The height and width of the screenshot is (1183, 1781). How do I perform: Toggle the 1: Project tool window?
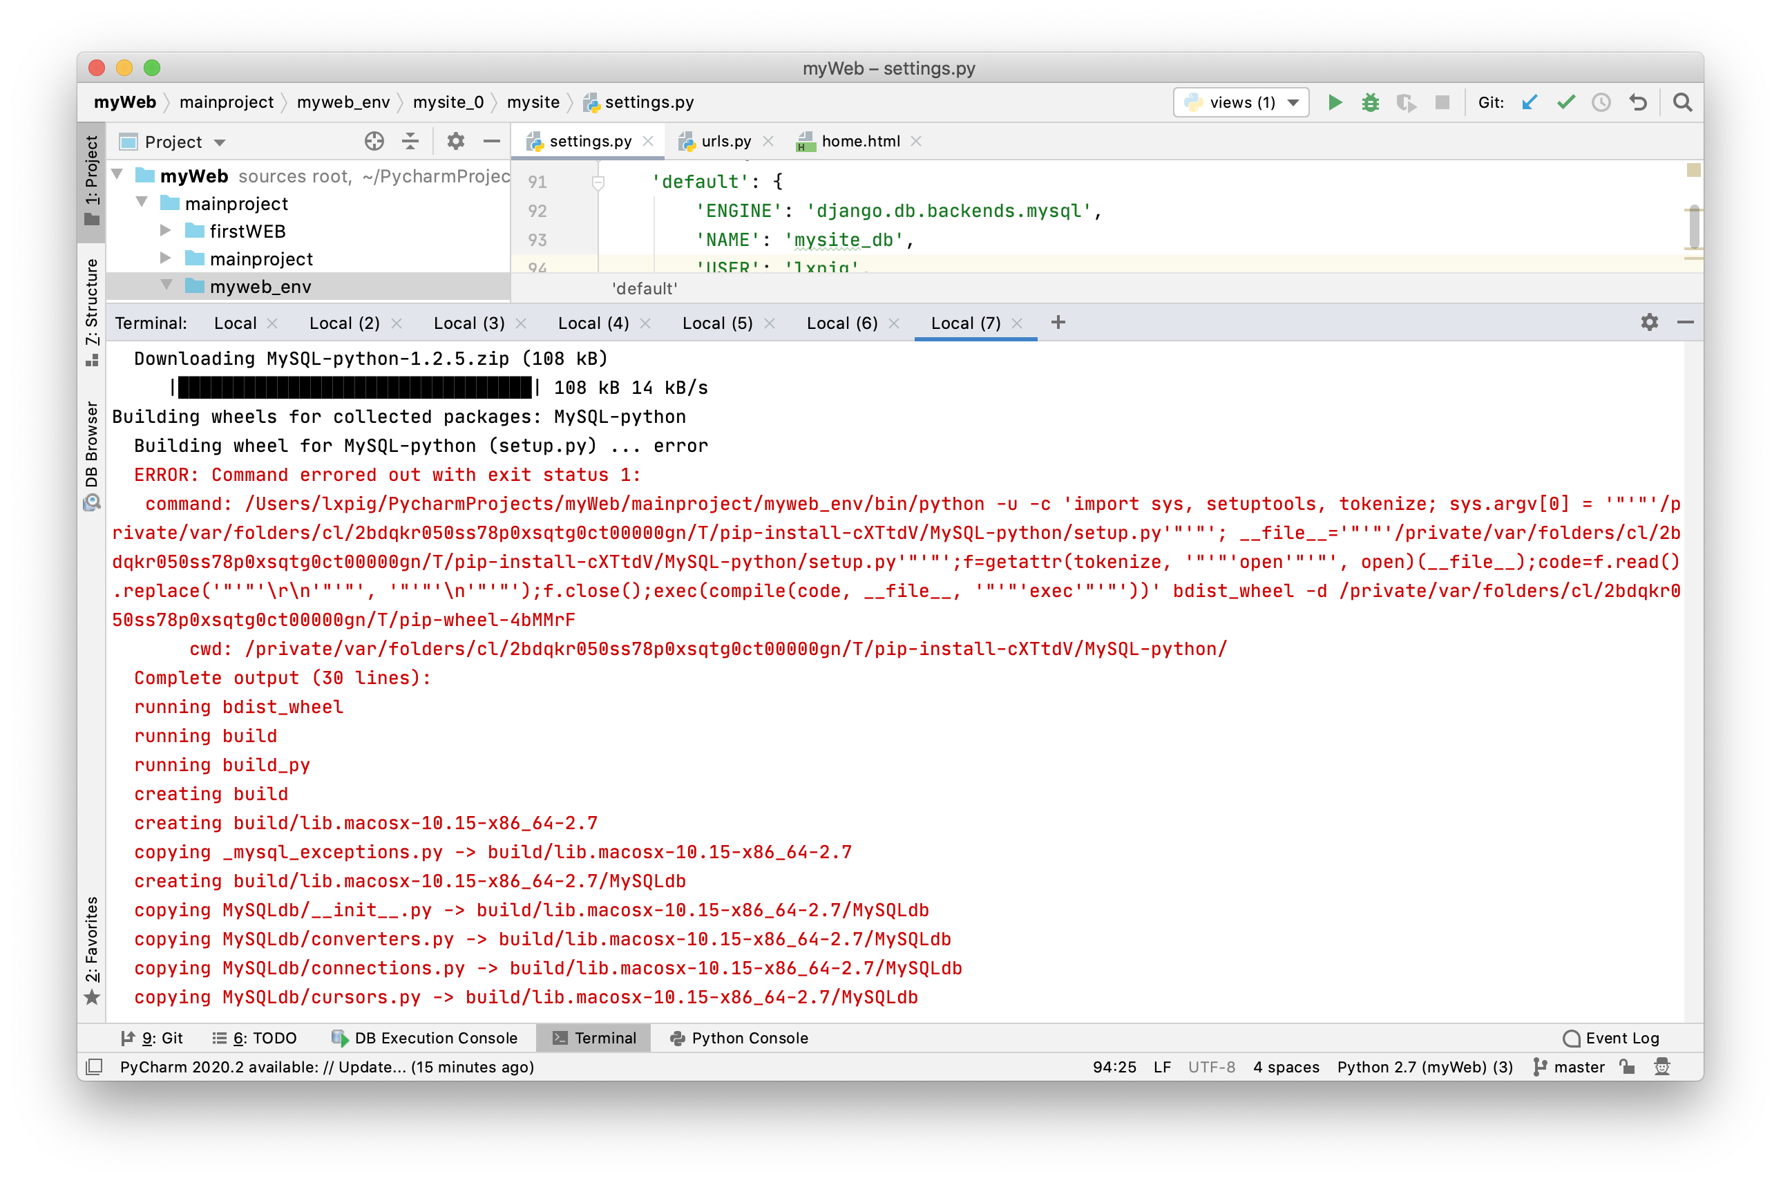pos(91,180)
